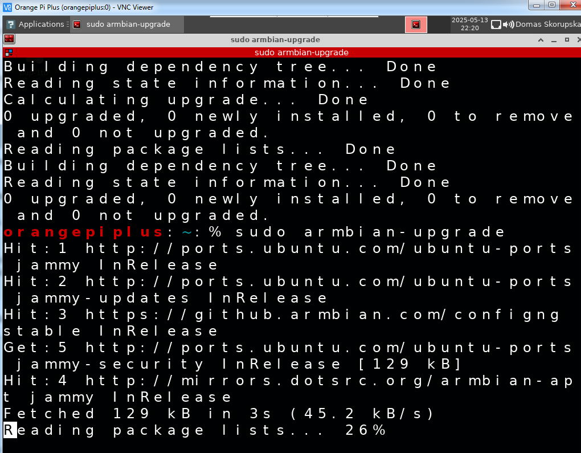Screen dimensions: 581x453
Task: Click the terminal tab icon on the red bar
Action: pyautogui.click(x=9, y=52)
